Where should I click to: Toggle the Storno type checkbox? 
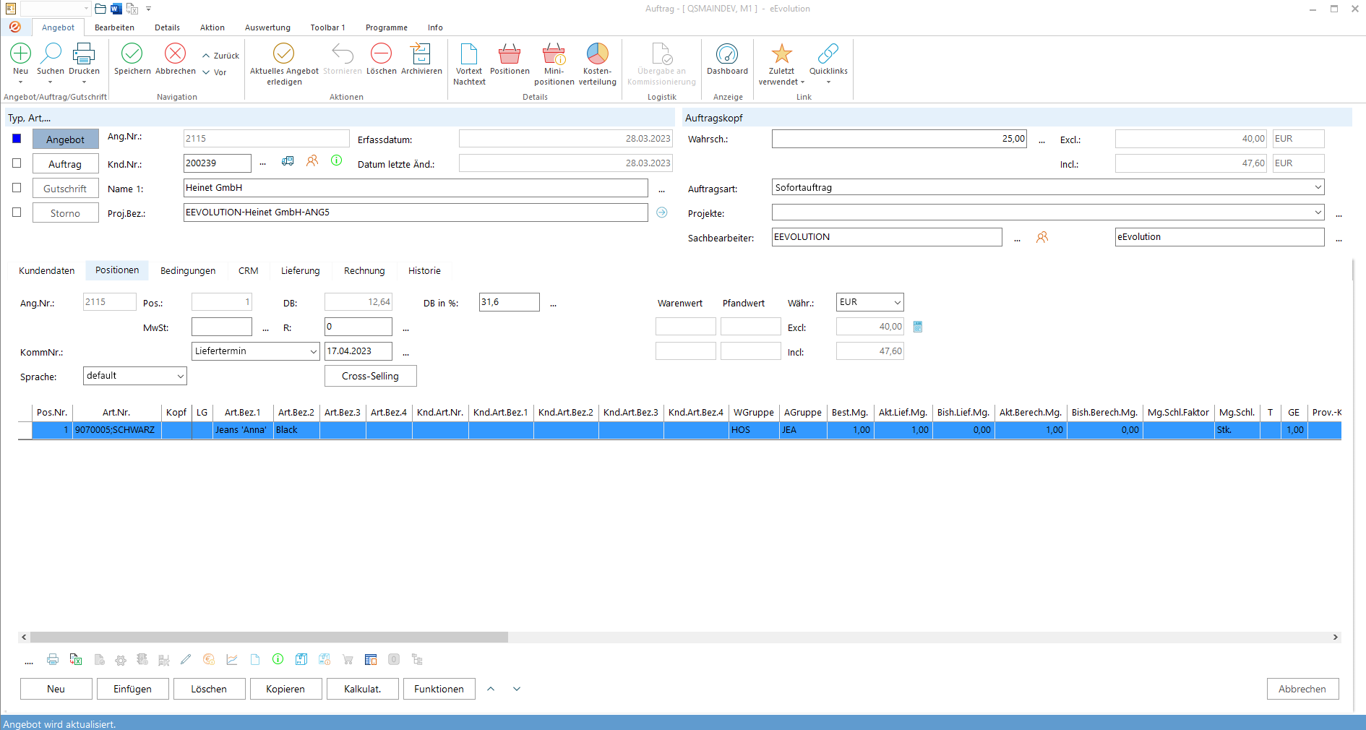coord(17,212)
